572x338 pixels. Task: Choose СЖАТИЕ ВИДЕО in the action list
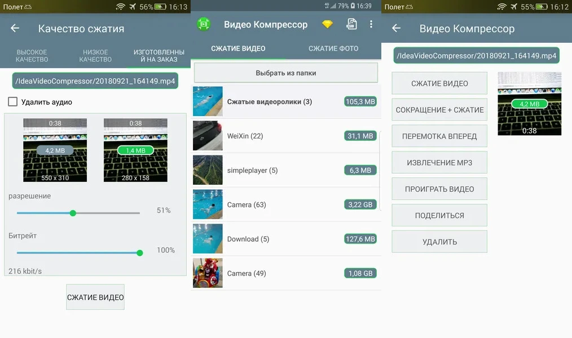(439, 83)
